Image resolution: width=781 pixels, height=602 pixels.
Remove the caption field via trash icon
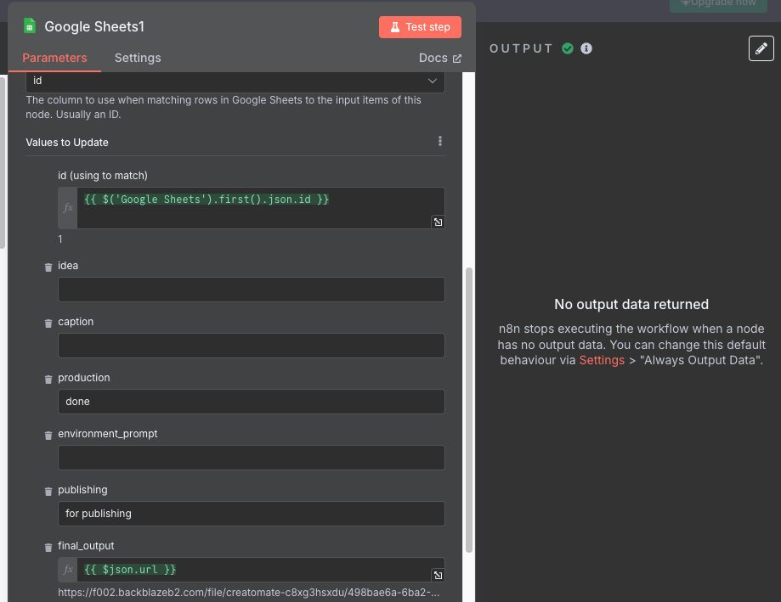click(x=48, y=323)
